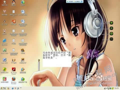Screen dimensions: 120x90
Task: Select the text document icon directly below QQ
Action: (14, 12)
